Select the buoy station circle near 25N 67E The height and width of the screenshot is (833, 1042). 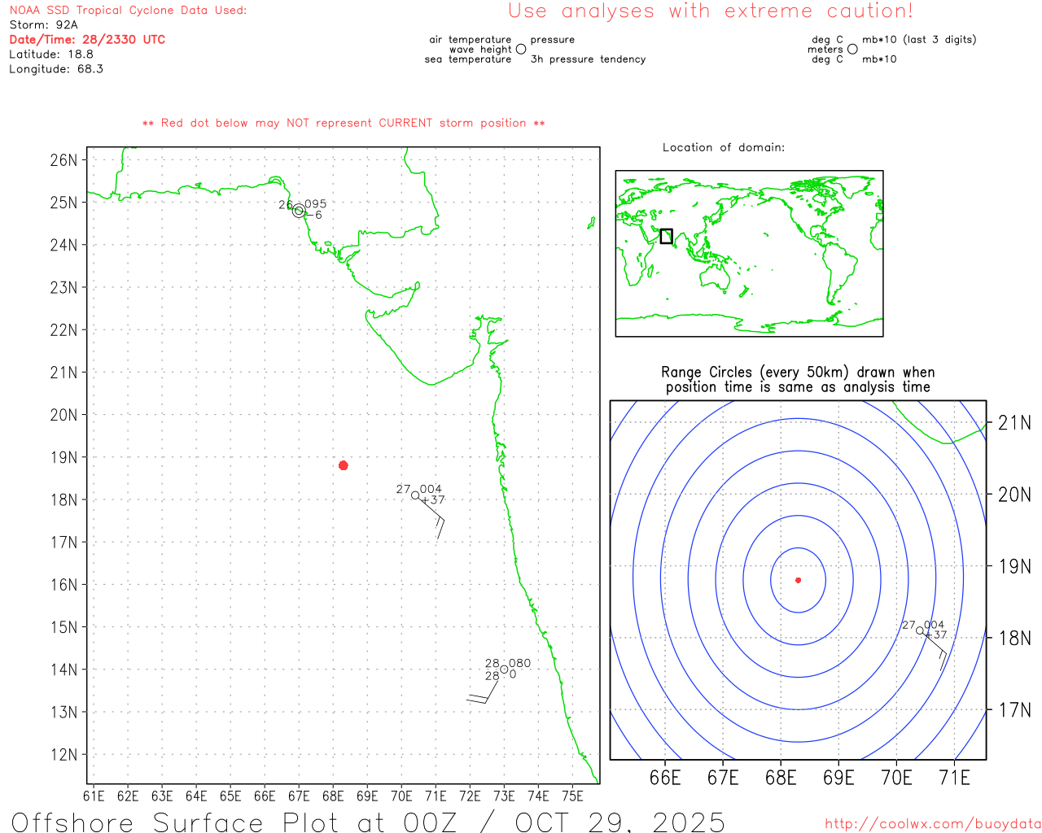coord(299,211)
